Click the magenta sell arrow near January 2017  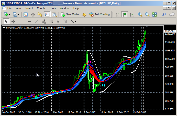89,62
